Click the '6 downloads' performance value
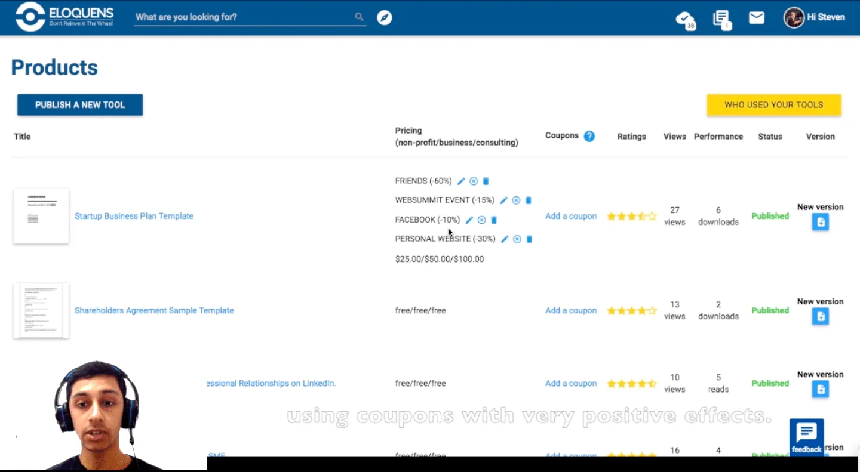This screenshot has width=860, height=472. point(718,216)
